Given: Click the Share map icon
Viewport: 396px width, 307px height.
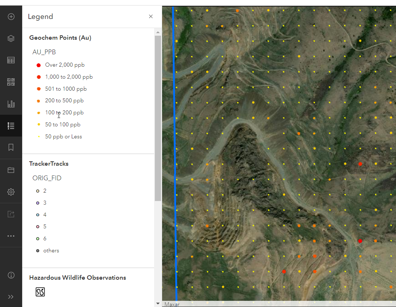Looking at the screenshot, I should pyautogui.click(x=11, y=214).
